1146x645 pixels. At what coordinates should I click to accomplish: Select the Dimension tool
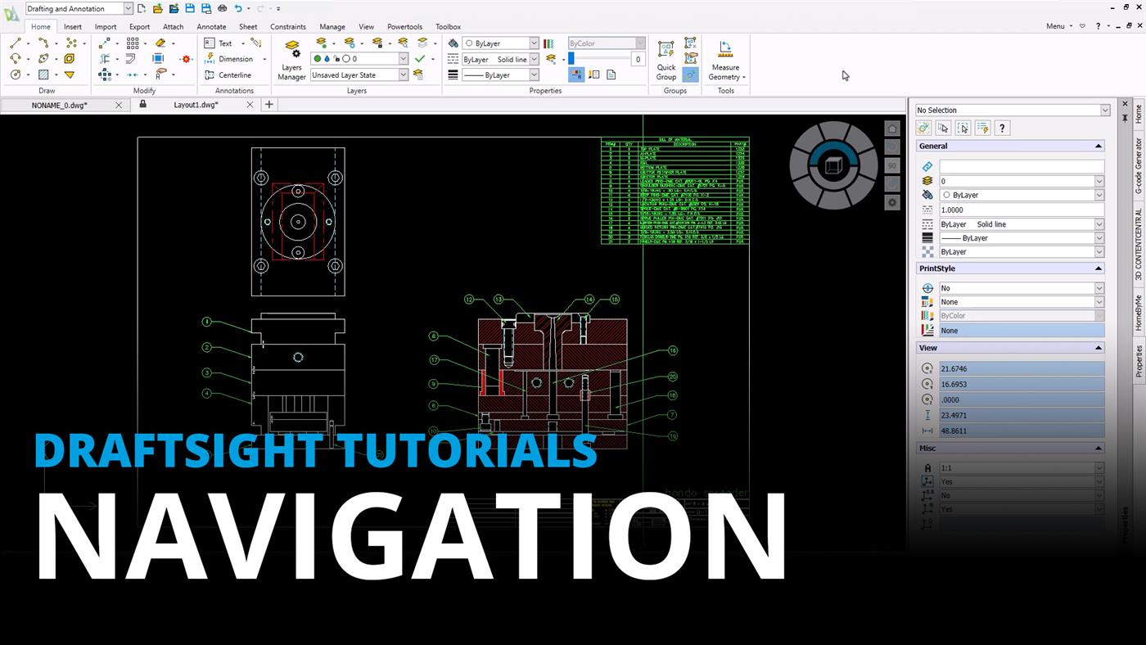[x=236, y=59]
